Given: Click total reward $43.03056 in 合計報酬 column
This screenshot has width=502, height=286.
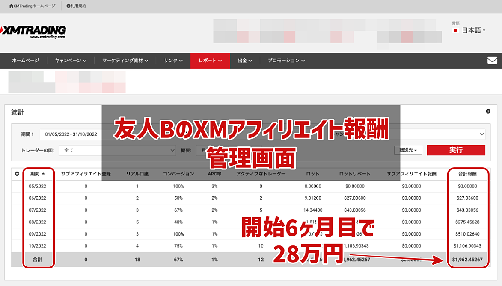Looking at the screenshot, I should coord(467,210).
